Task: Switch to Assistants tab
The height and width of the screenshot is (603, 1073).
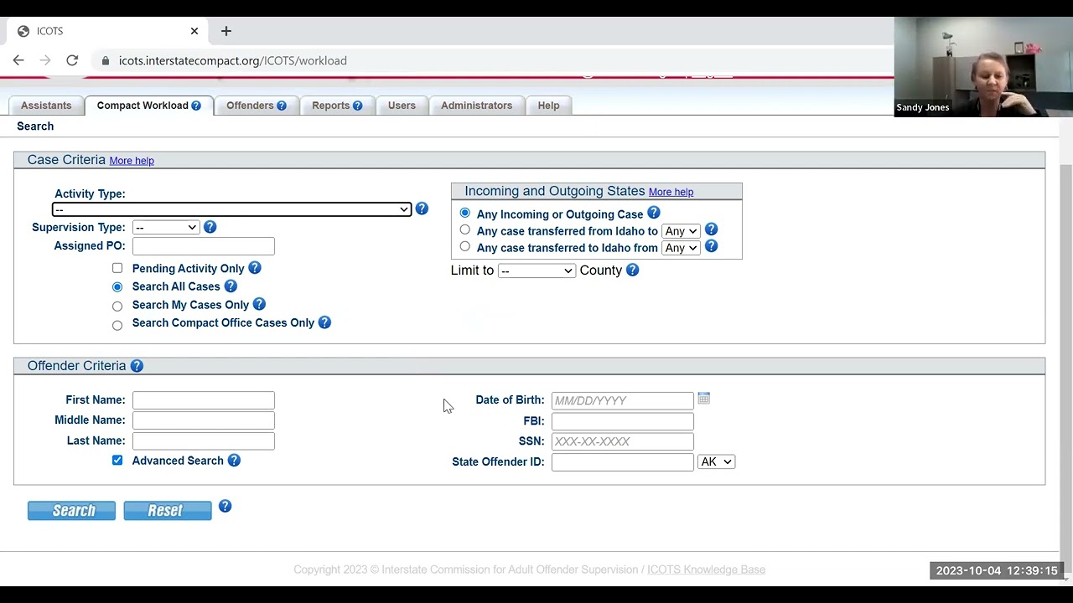Action: (46, 106)
